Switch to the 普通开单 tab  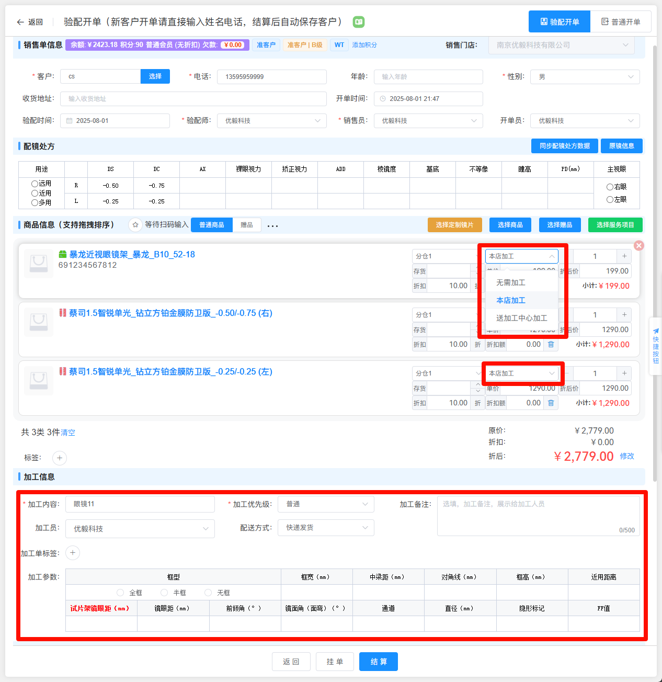[x=621, y=22]
